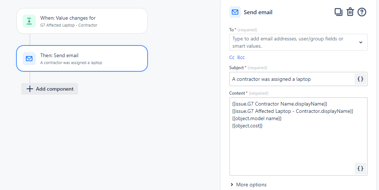Focus the To email addresses field
Screen dimensions: 379x190
(298, 42)
